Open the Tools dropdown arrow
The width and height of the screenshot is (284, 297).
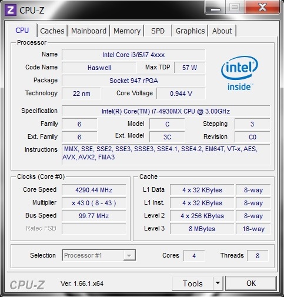218,283
